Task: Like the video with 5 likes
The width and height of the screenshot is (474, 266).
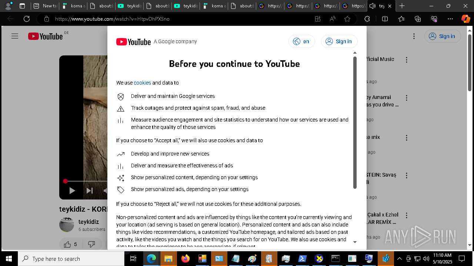Action: pyautogui.click(x=70, y=244)
